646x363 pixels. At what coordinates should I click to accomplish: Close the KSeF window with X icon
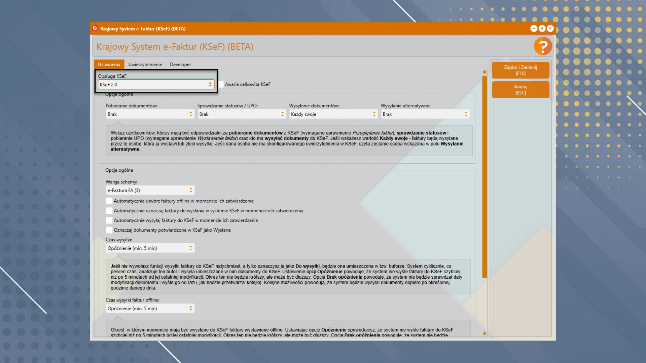[x=550, y=29]
